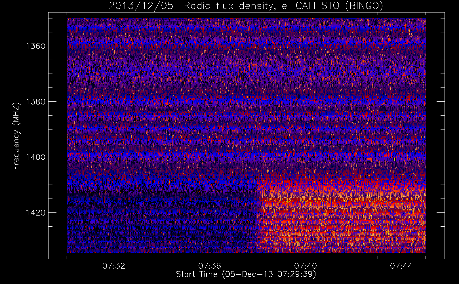This screenshot has height=284, width=459.
Task: Click the 07:36 time tick label
Action: 210,266
